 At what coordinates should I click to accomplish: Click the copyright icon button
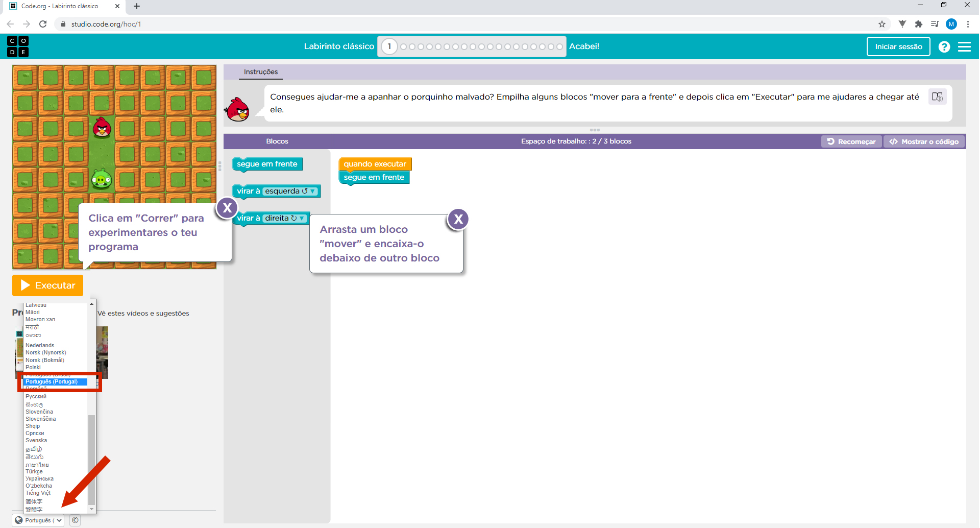tap(75, 520)
